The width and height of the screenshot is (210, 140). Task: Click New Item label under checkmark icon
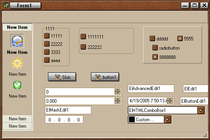(18, 96)
